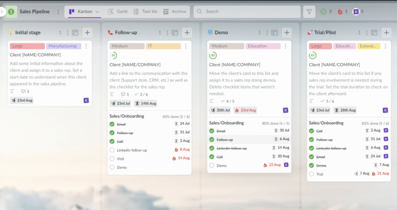The image size is (397, 210).
Task: Check the Demo item dated 23 Aug
Action: [212, 166]
